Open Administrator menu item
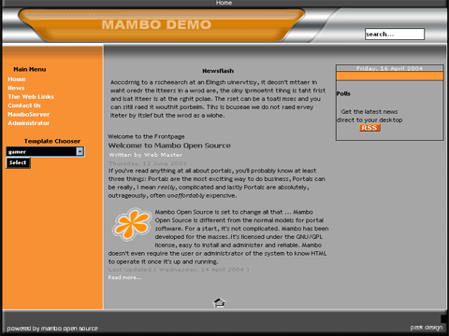The image size is (449, 336). click(29, 123)
